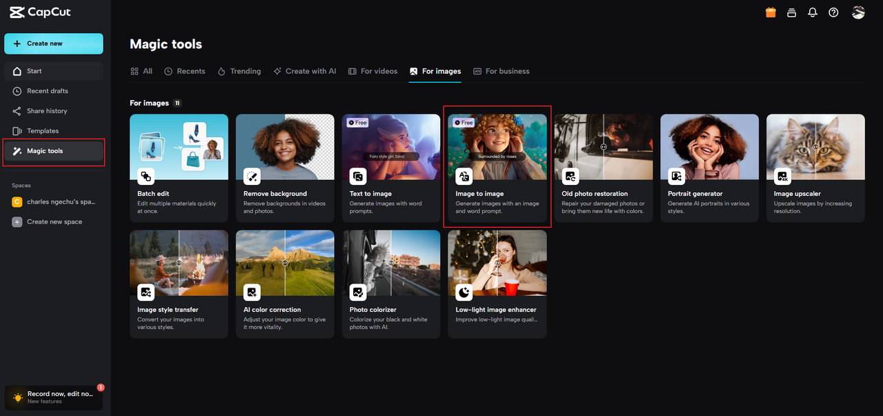Open the Record now, edit now banner

pyautogui.click(x=54, y=397)
